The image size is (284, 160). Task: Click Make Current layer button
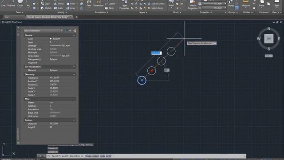156,4
